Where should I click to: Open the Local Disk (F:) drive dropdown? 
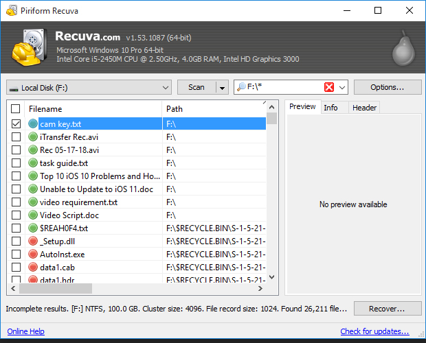(x=89, y=87)
